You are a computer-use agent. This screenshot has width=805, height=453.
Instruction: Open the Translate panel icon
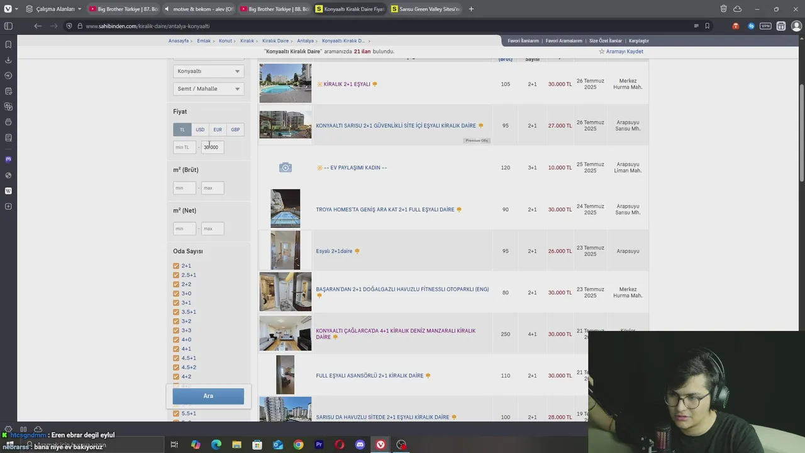point(8,107)
